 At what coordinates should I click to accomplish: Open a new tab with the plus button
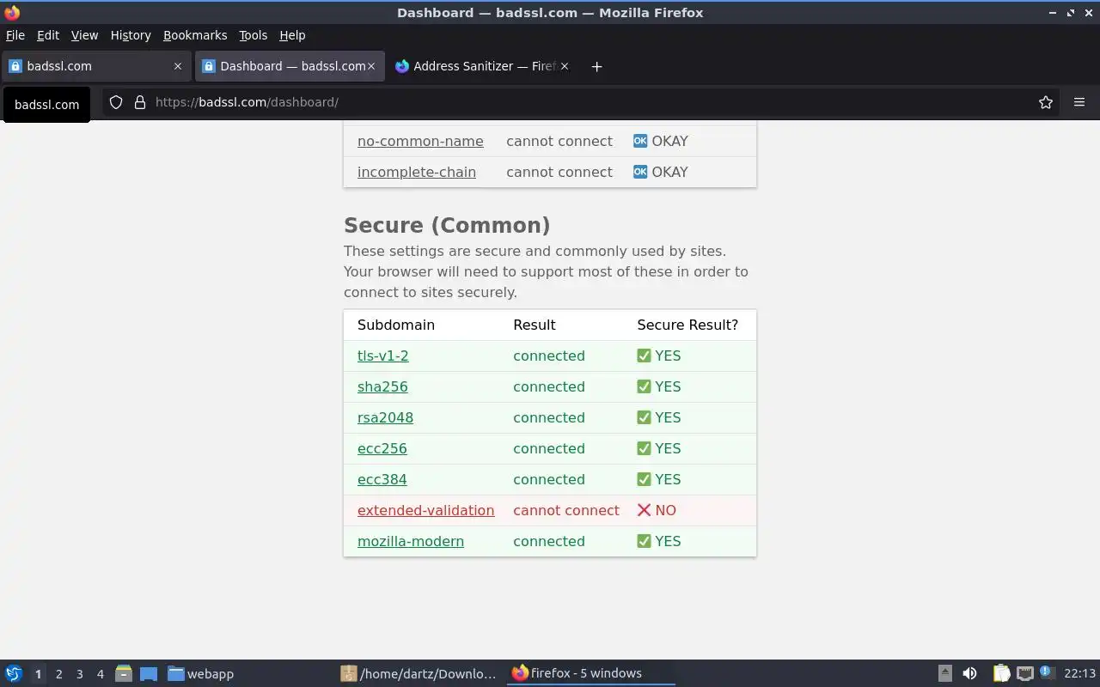[596, 66]
